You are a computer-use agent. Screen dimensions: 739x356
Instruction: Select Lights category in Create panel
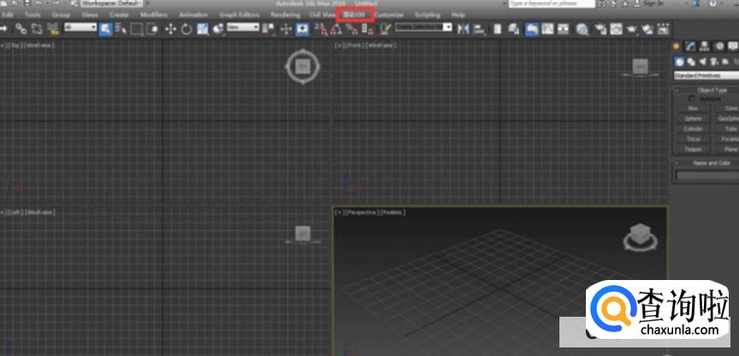(703, 61)
